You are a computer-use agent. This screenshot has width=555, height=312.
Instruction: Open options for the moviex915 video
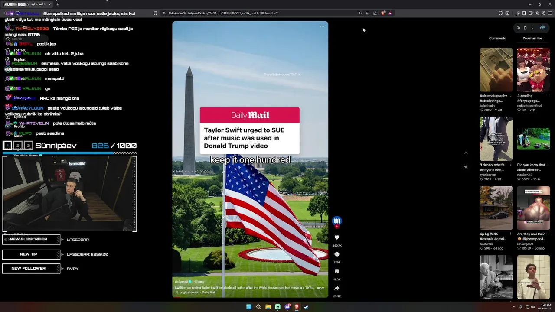coord(548,165)
